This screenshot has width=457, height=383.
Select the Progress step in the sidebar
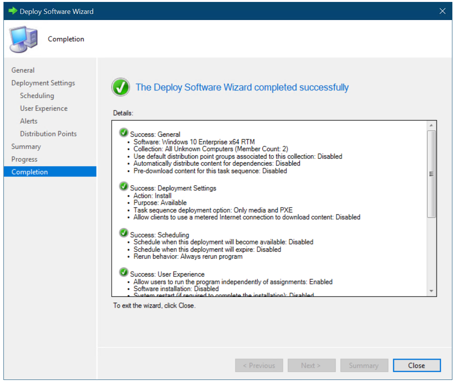tap(24, 159)
